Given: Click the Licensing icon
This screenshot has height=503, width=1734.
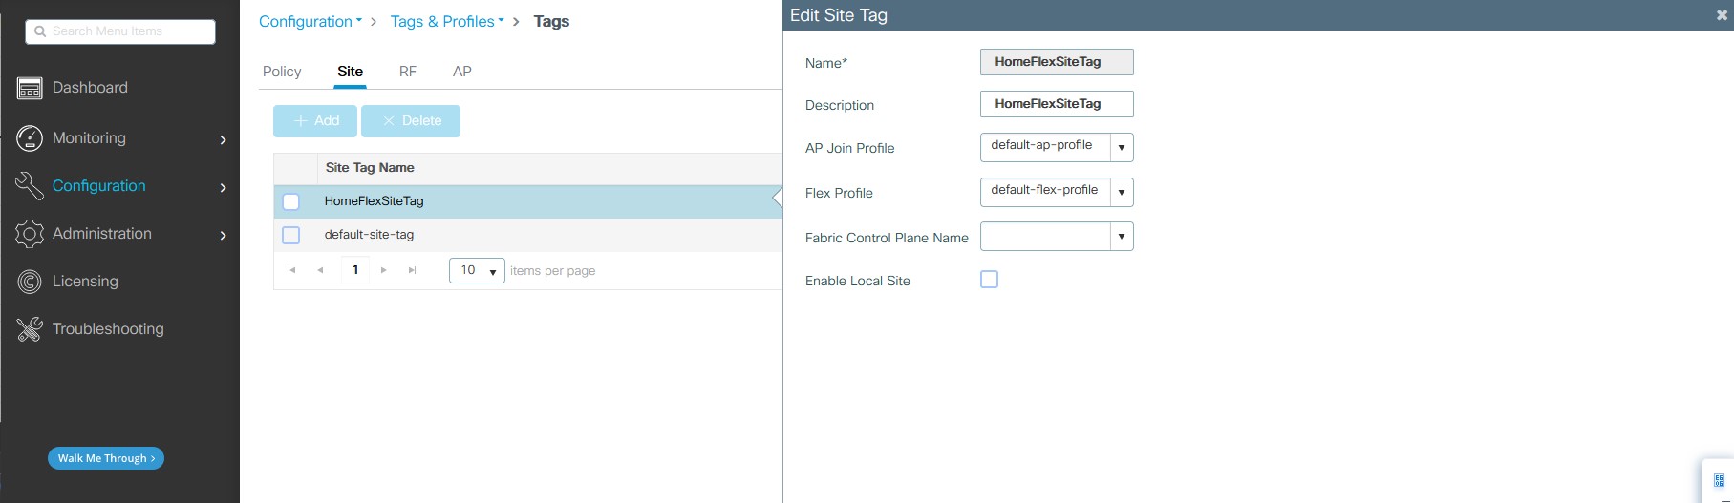Looking at the screenshot, I should point(30,282).
